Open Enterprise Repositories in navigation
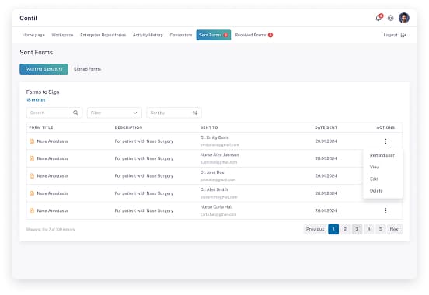The image size is (429, 295). tap(103, 35)
